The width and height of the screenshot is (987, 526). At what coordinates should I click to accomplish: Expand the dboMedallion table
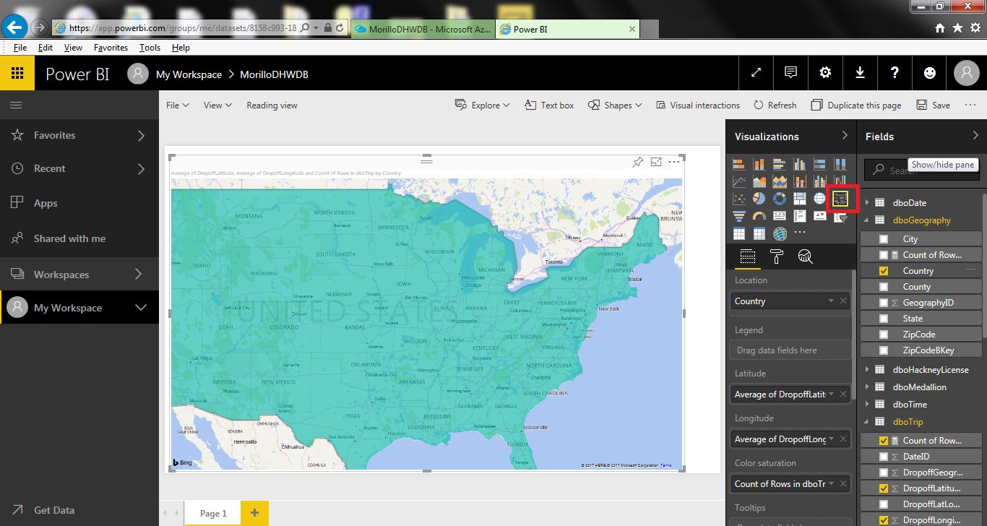click(x=867, y=387)
